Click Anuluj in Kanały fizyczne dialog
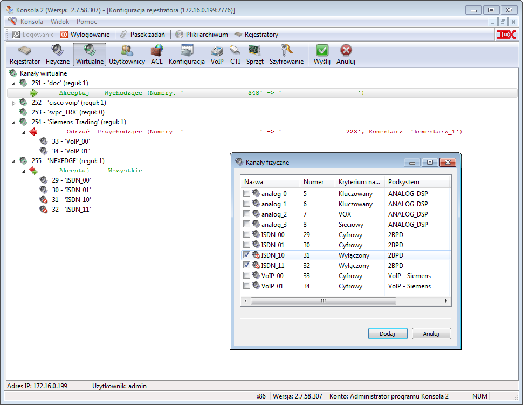This screenshot has width=523, height=405. click(431, 334)
